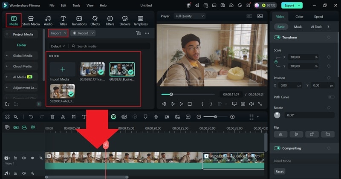The width and height of the screenshot is (341, 179).
Task: Open the Default sort dropdown
Action: pyautogui.click(x=58, y=46)
